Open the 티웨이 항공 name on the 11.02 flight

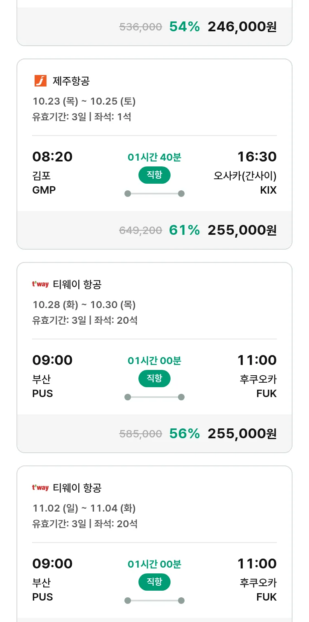point(77,488)
